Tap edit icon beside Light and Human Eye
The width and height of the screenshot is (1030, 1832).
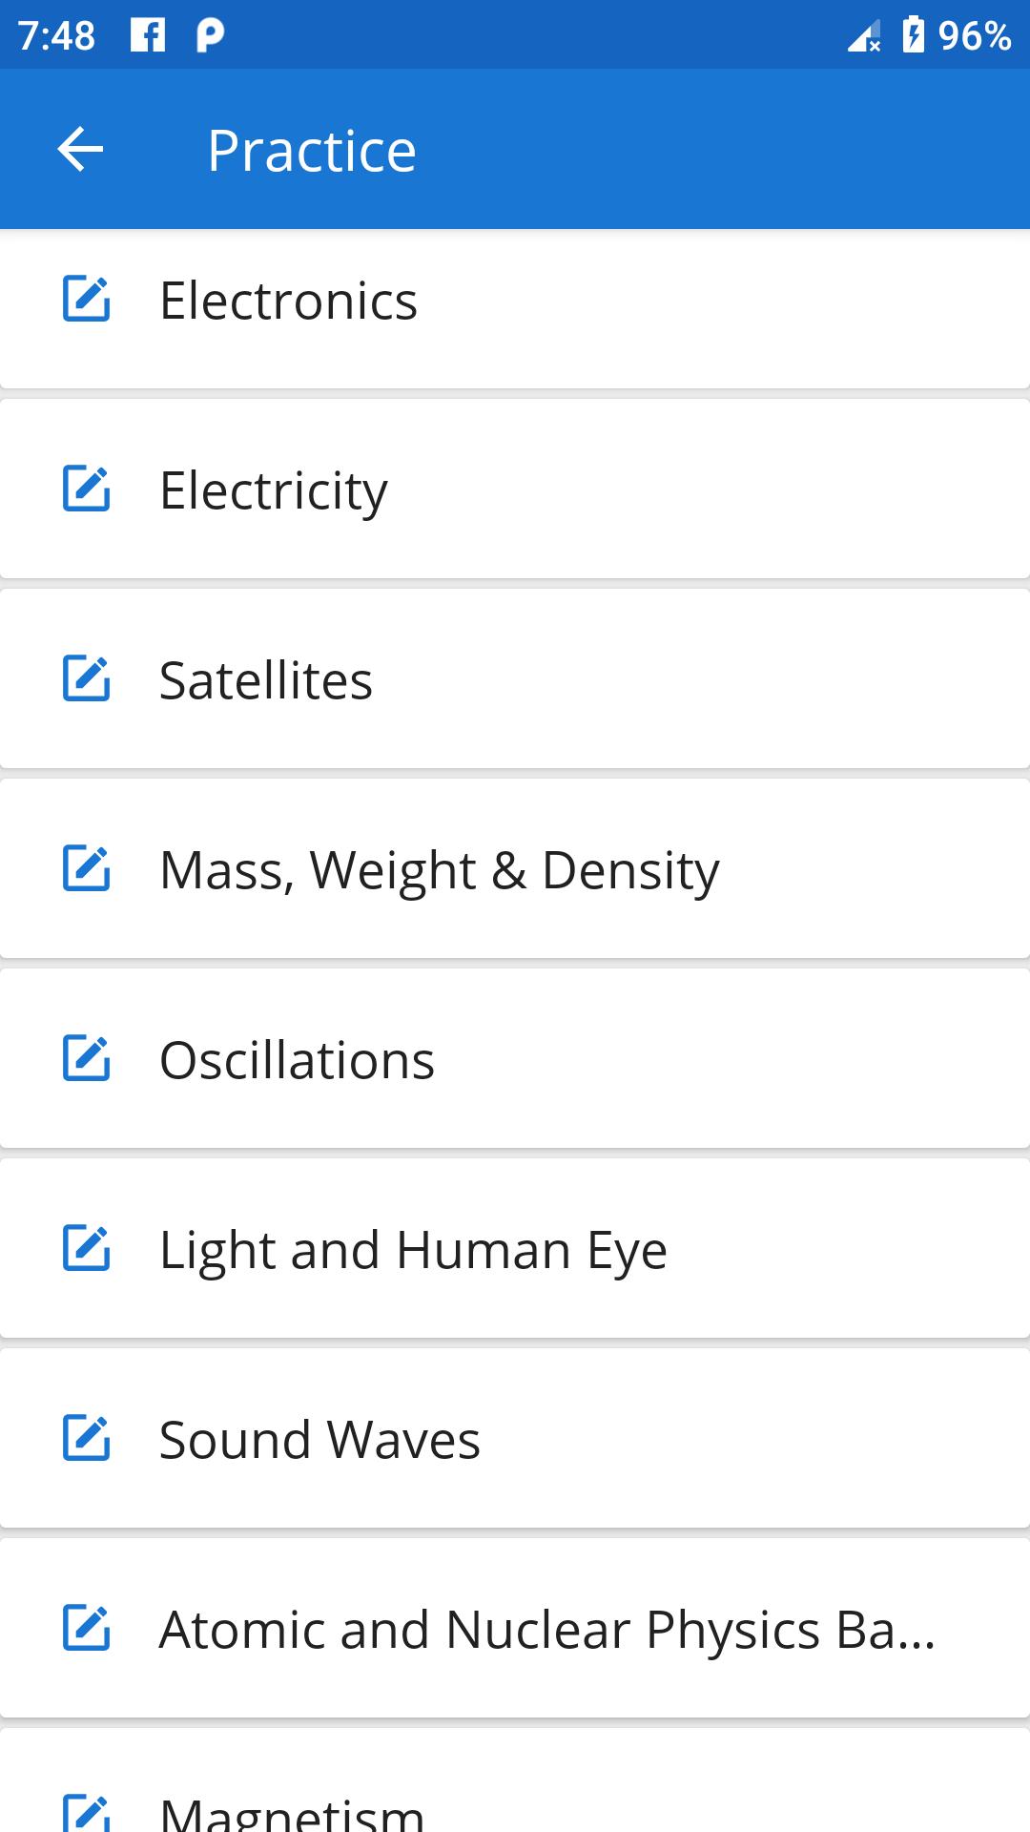[x=87, y=1249]
